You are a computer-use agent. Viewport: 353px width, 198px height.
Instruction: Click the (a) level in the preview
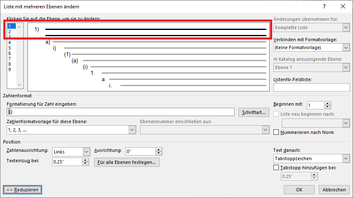tap(75, 60)
